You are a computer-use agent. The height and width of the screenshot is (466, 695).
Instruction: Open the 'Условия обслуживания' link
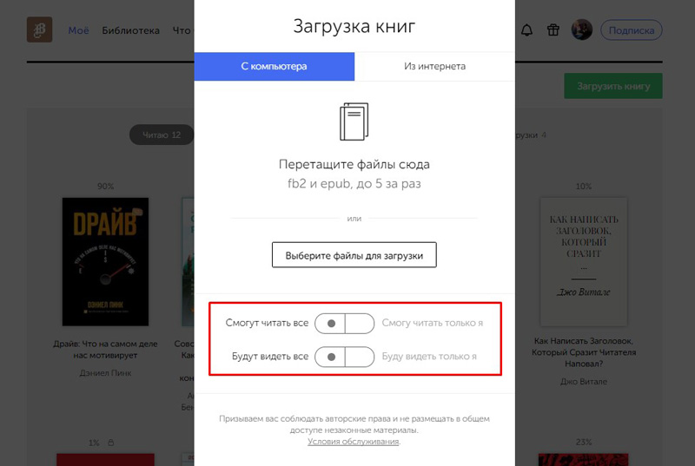(354, 442)
